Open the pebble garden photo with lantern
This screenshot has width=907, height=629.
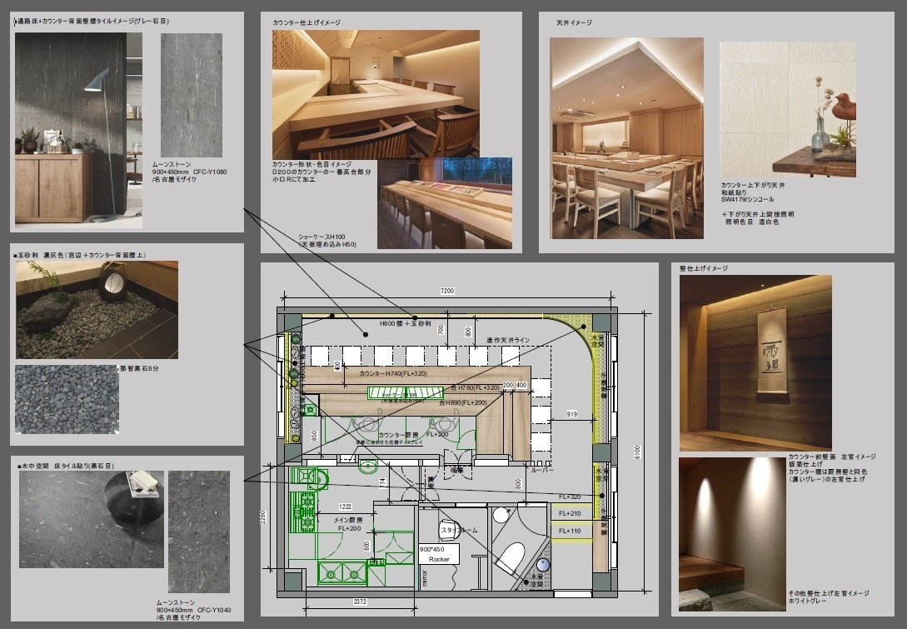[97, 310]
